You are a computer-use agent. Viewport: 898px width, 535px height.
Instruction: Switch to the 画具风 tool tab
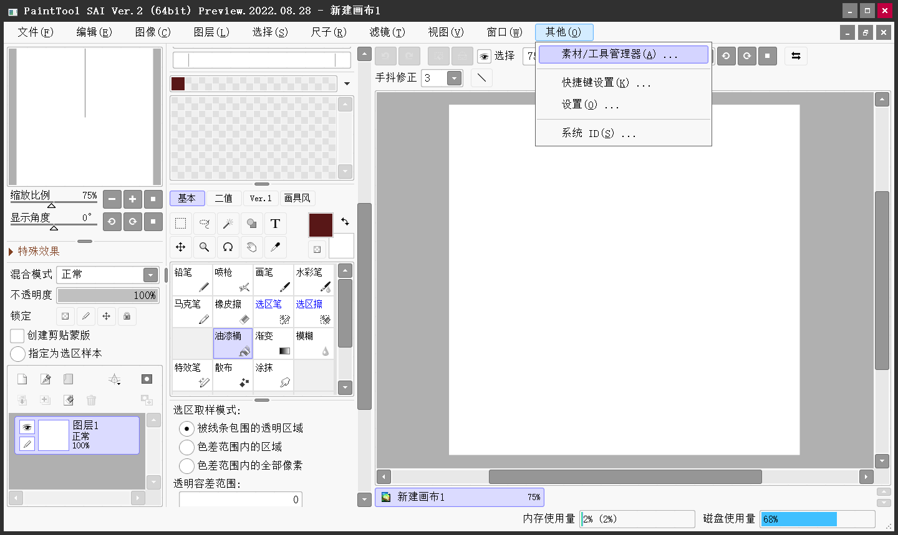[x=297, y=198]
